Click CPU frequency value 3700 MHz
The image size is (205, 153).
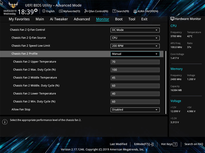pyautogui.click(x=176, y=36)
